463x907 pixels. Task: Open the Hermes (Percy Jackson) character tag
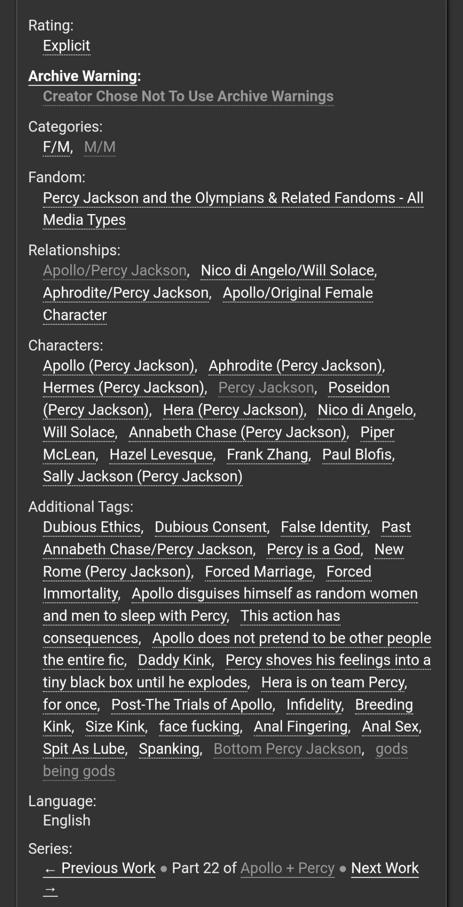124,388
